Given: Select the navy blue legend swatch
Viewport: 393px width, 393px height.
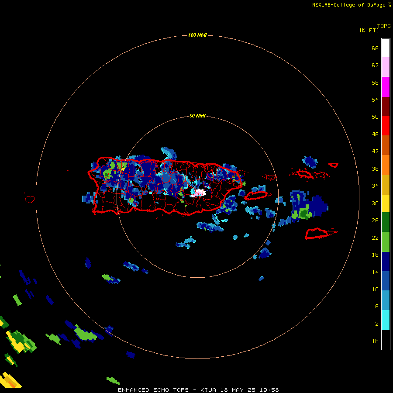Looking at the screenshot, I should [386, 262].
